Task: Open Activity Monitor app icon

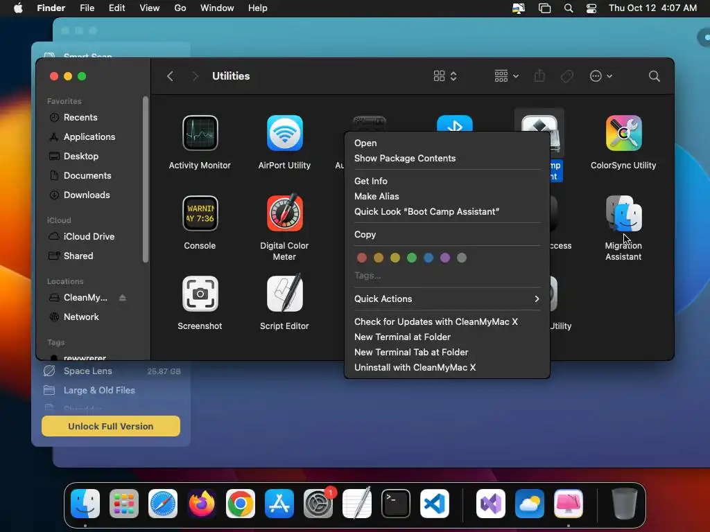Action: (x=200, y=133)
